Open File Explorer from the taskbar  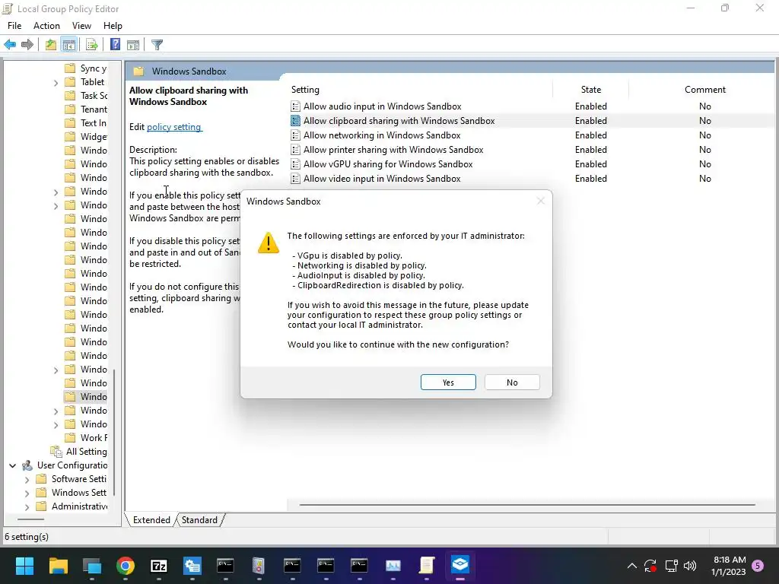pos(58,566)
